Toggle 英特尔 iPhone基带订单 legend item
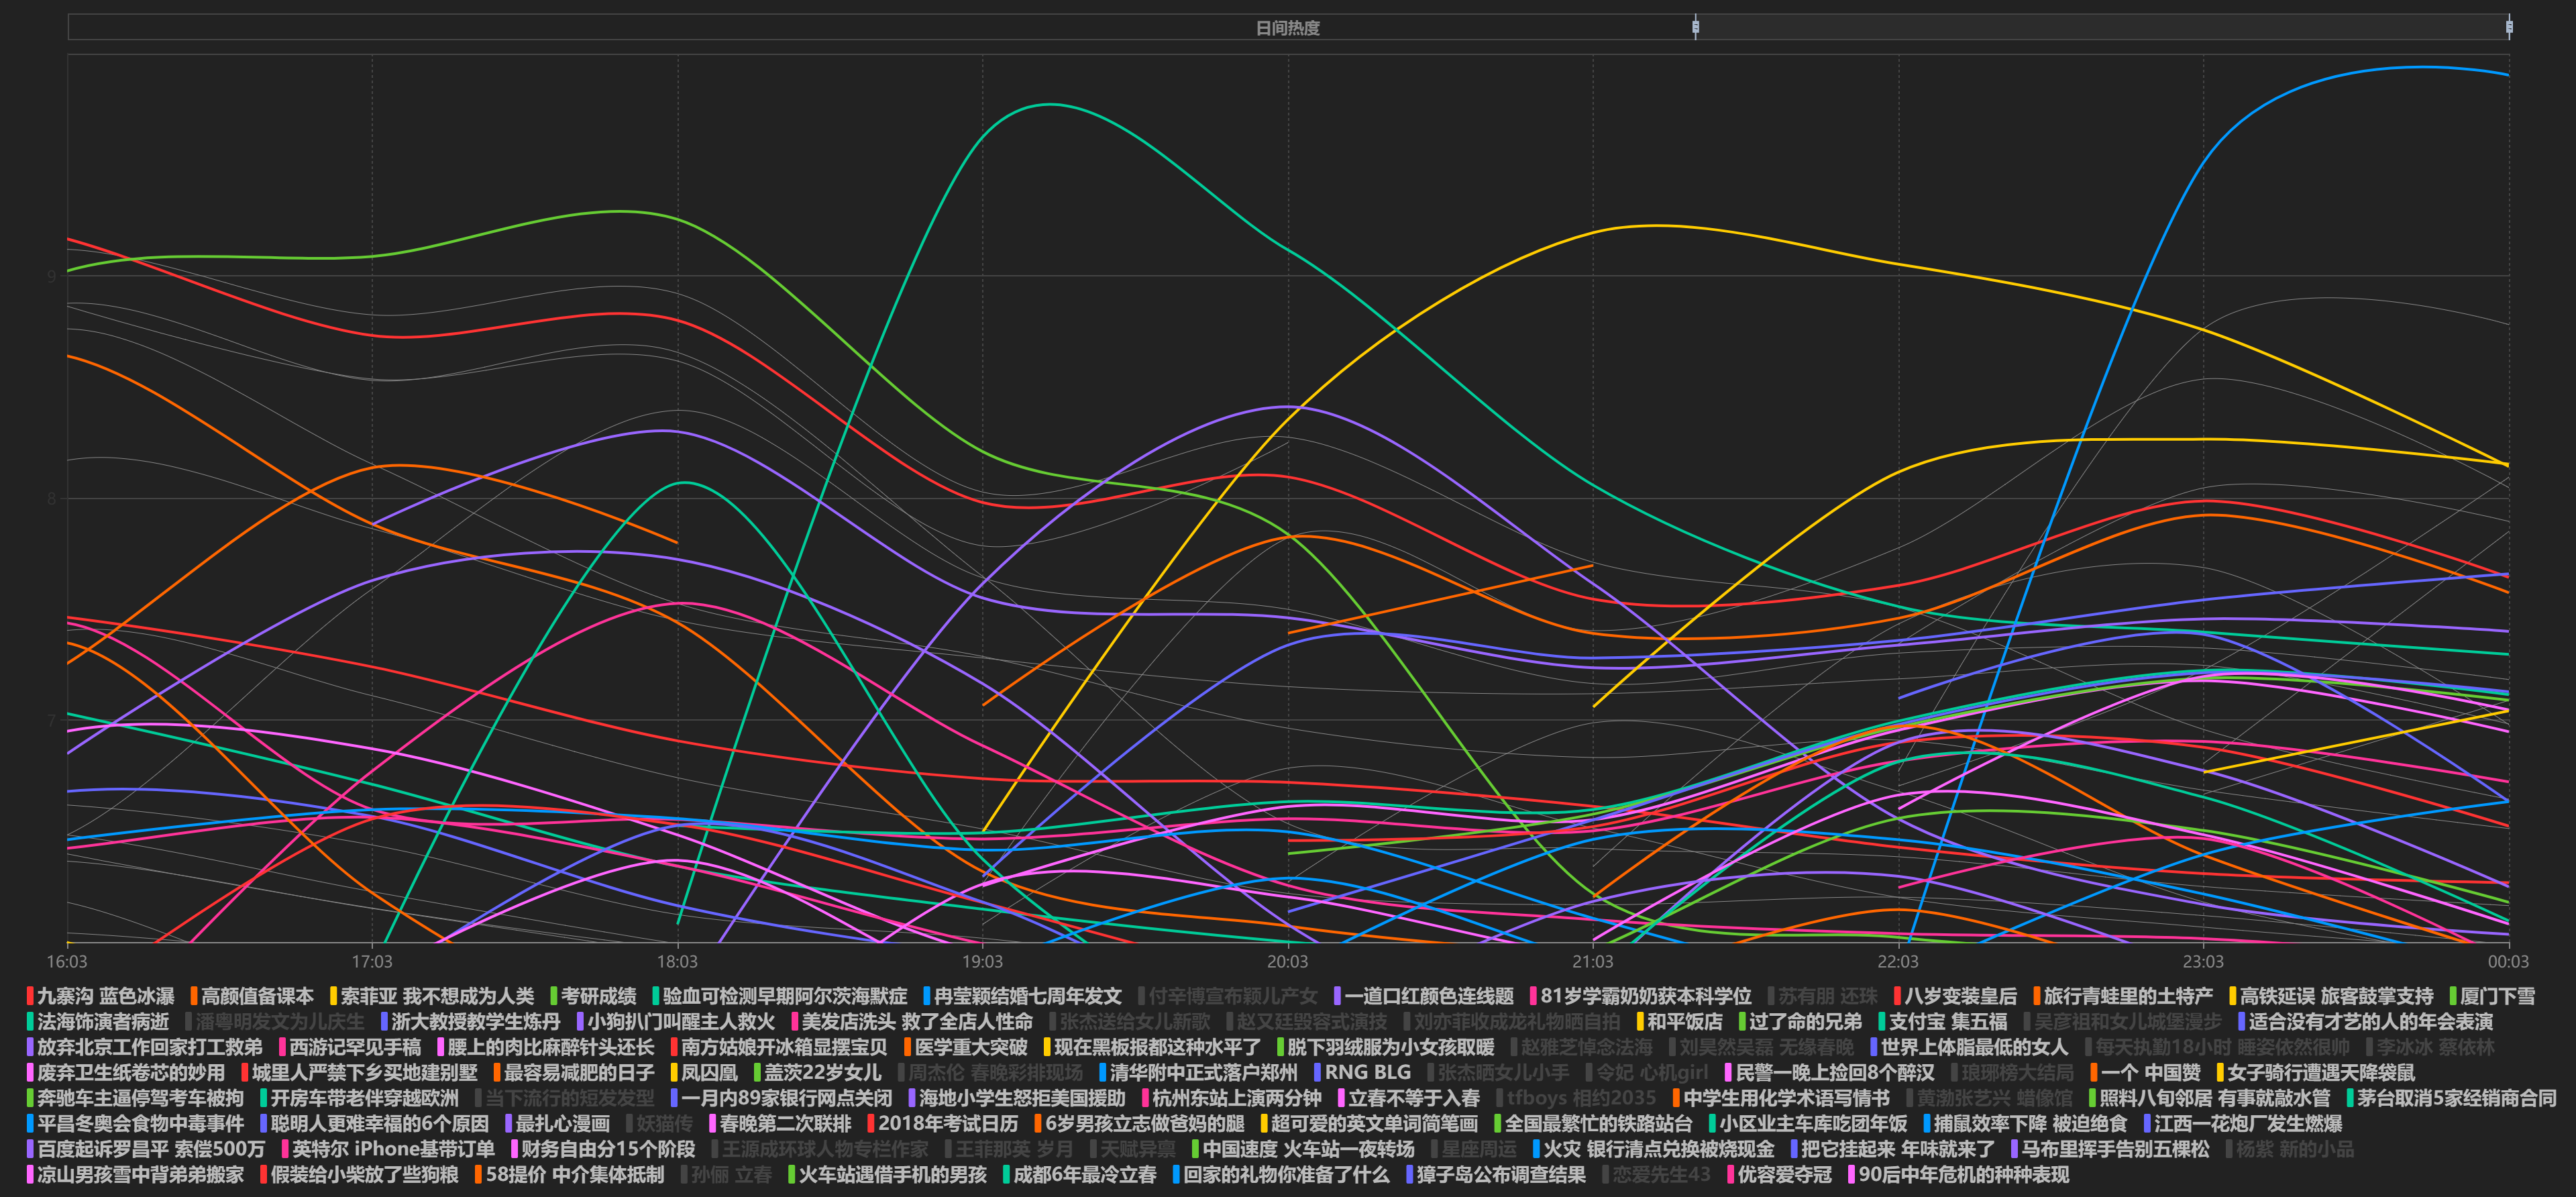This screenshot has width=2576, height=1197. (x=388, y=1149)
